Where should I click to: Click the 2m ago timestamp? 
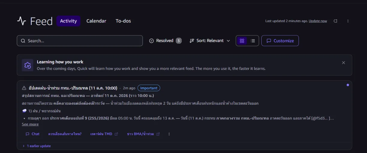tap(129, 88)
